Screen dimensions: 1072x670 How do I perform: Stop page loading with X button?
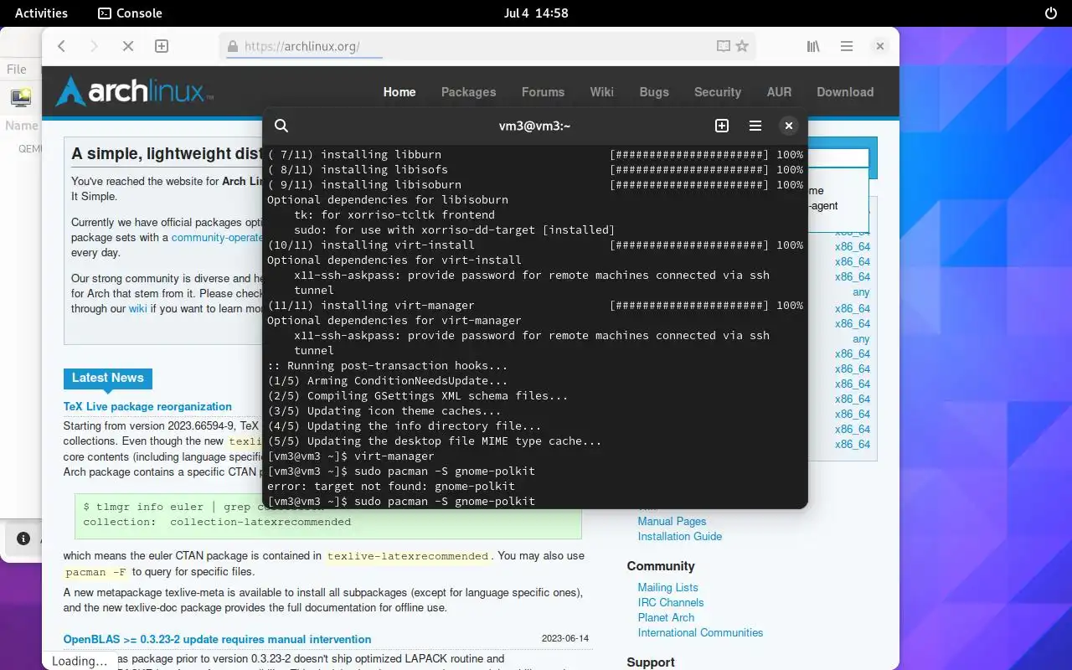pos(128,47)
